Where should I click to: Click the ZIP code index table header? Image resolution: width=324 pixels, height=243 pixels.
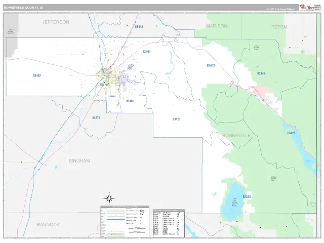(169, 211)
